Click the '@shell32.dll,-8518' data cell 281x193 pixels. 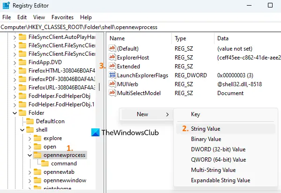tap(240, 84)
